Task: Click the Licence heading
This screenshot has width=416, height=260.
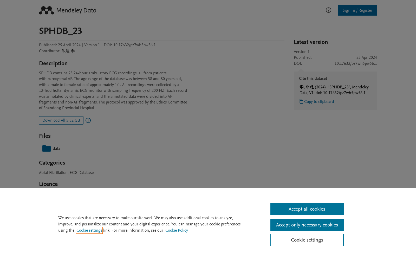Action: [48, 184]
